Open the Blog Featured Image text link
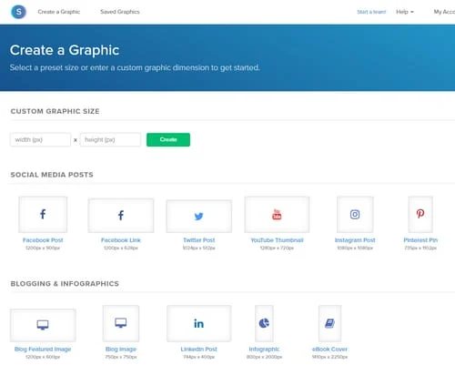The height and width of the screenshot is (375, 455). pos(43,349)
